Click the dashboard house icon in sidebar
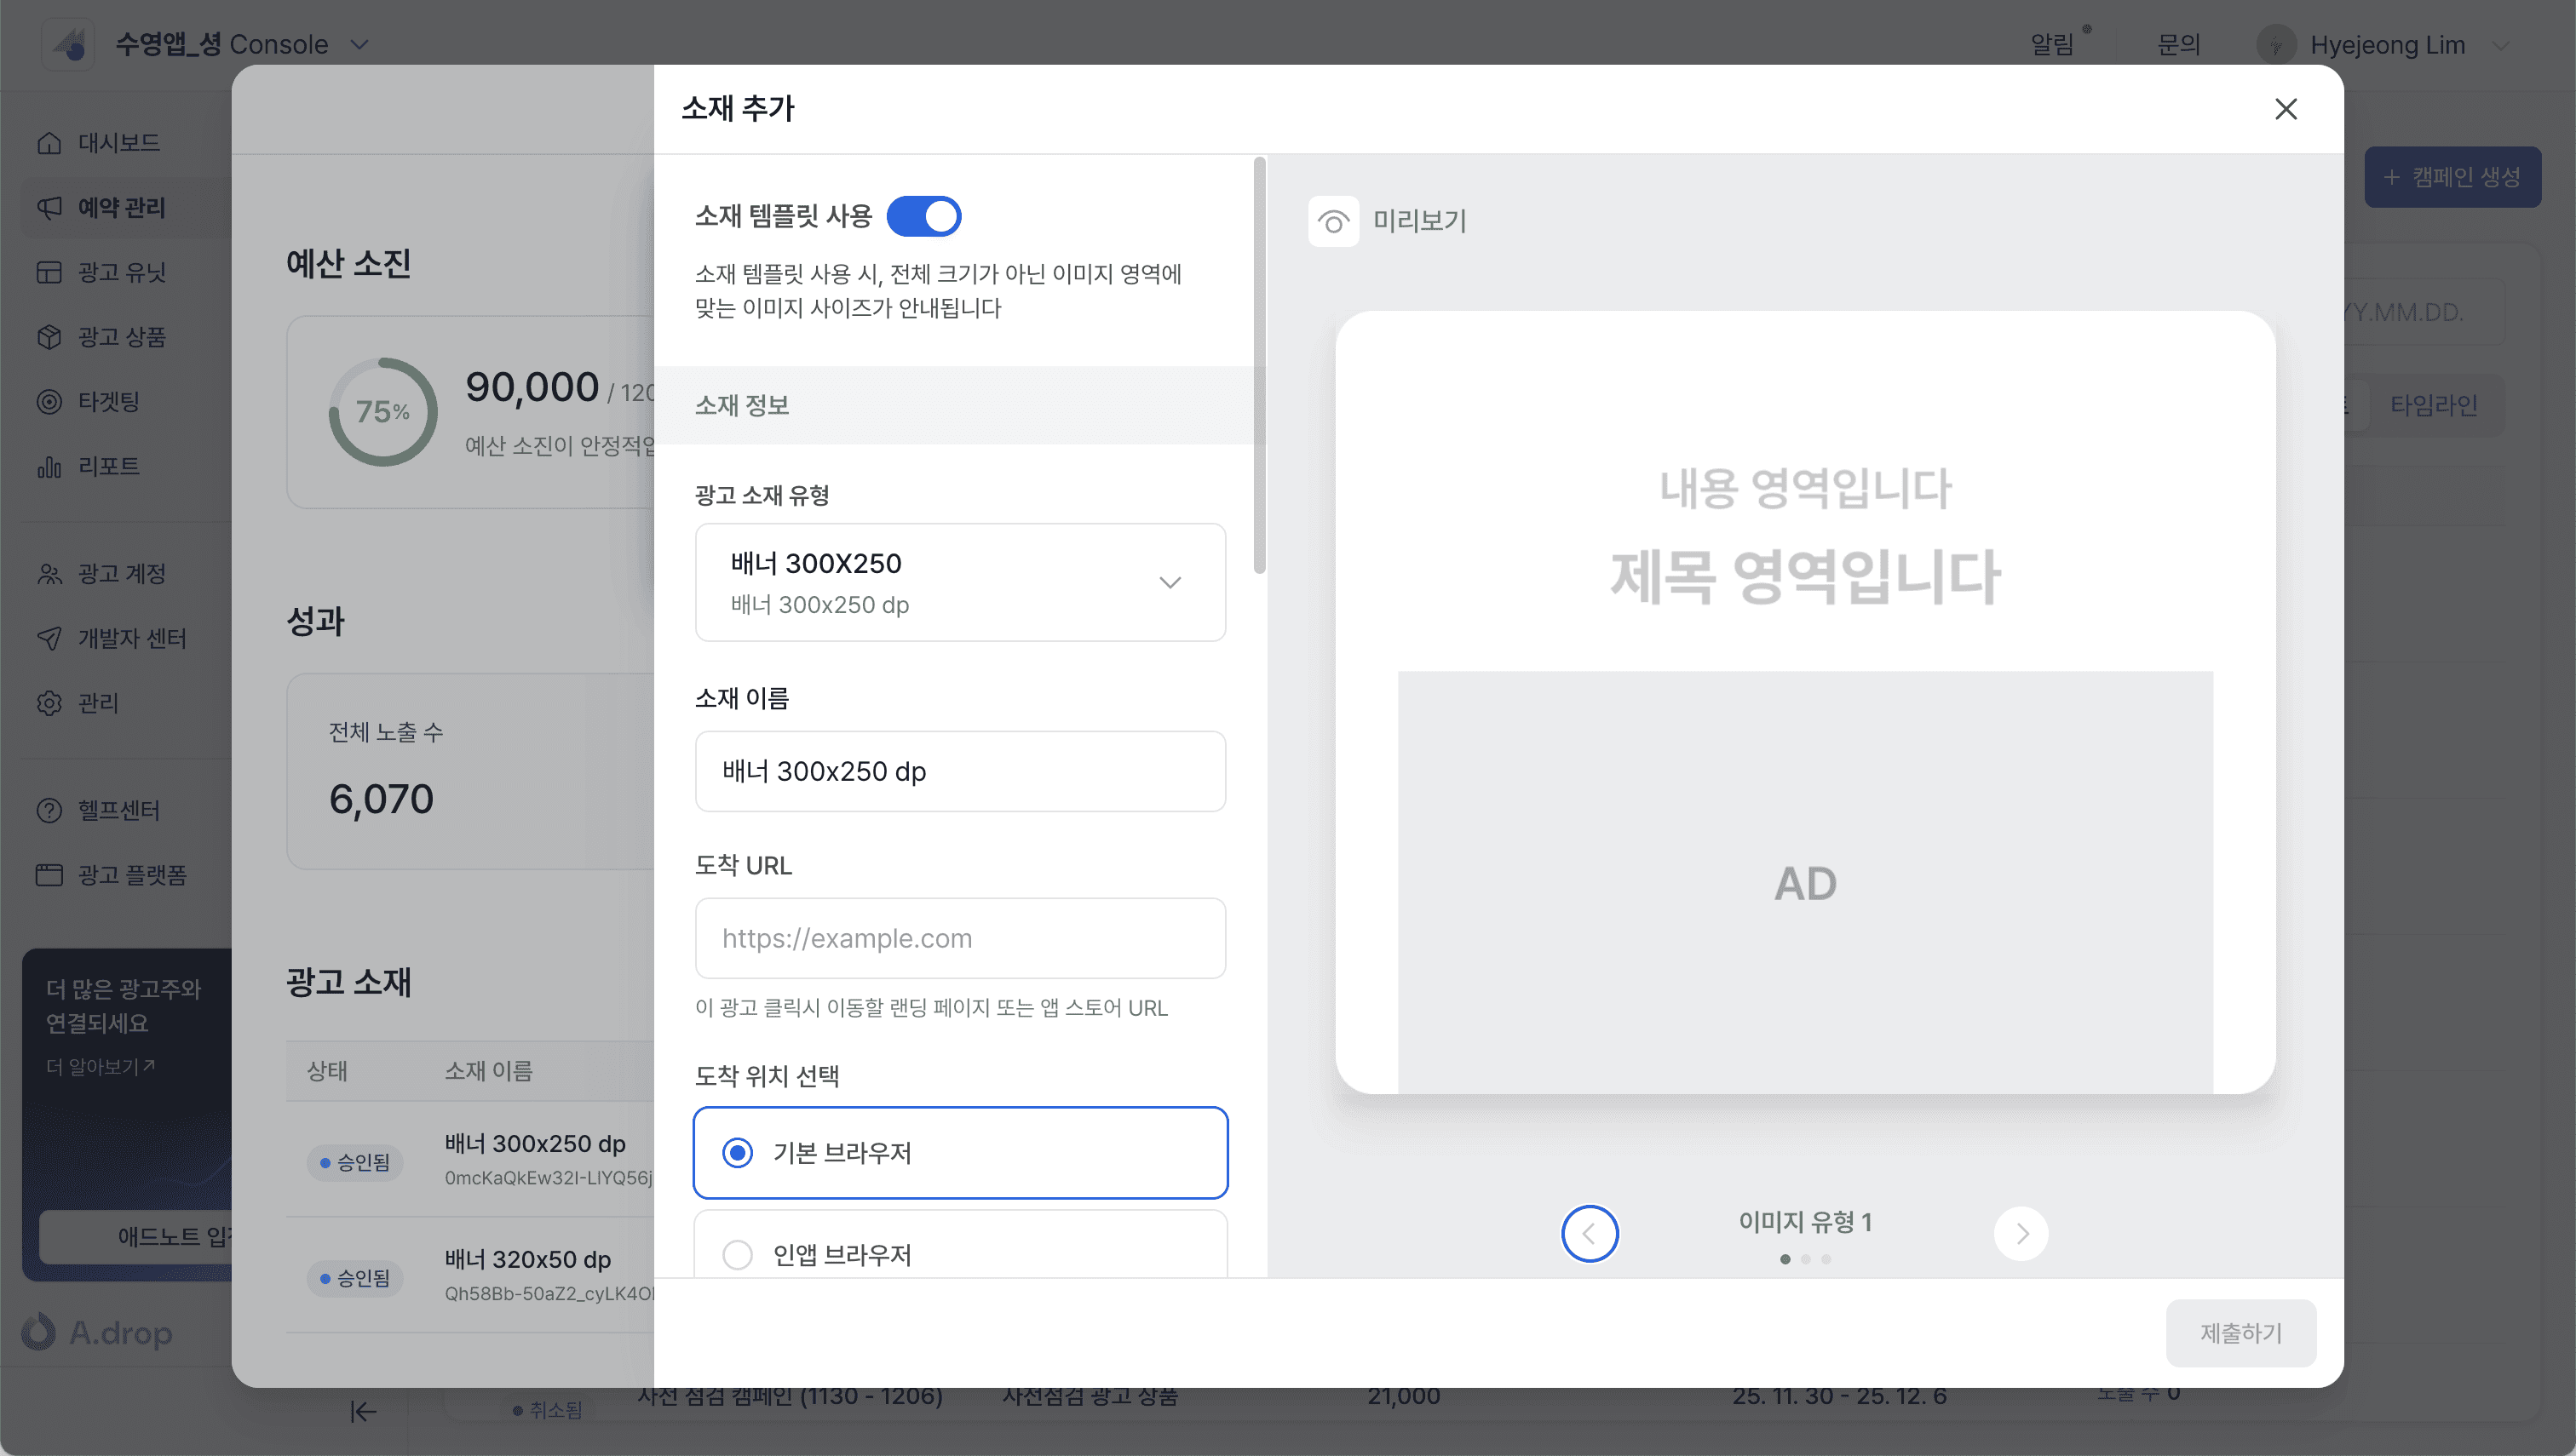The width and height of the screenshot is (2576, 1456). 49,143
